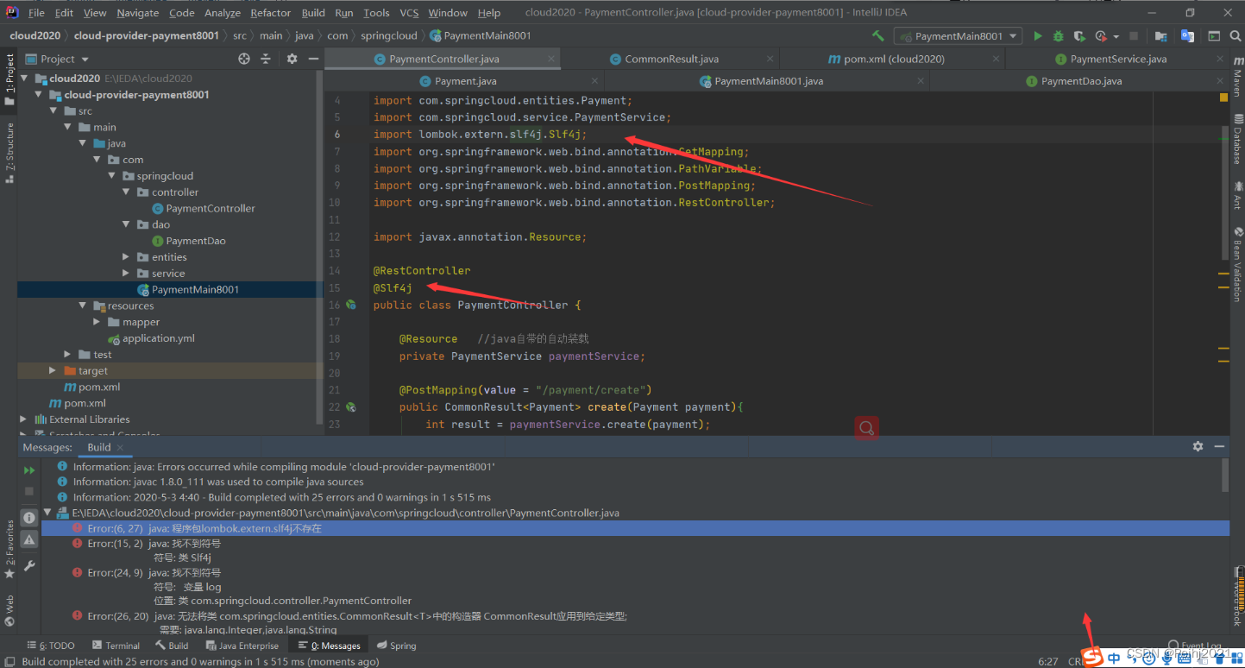The height and width of the screenshot is (668, 1245).
Task: Click the Profiler run icon
Action: pyautogui.click(x=1101, y=36)
